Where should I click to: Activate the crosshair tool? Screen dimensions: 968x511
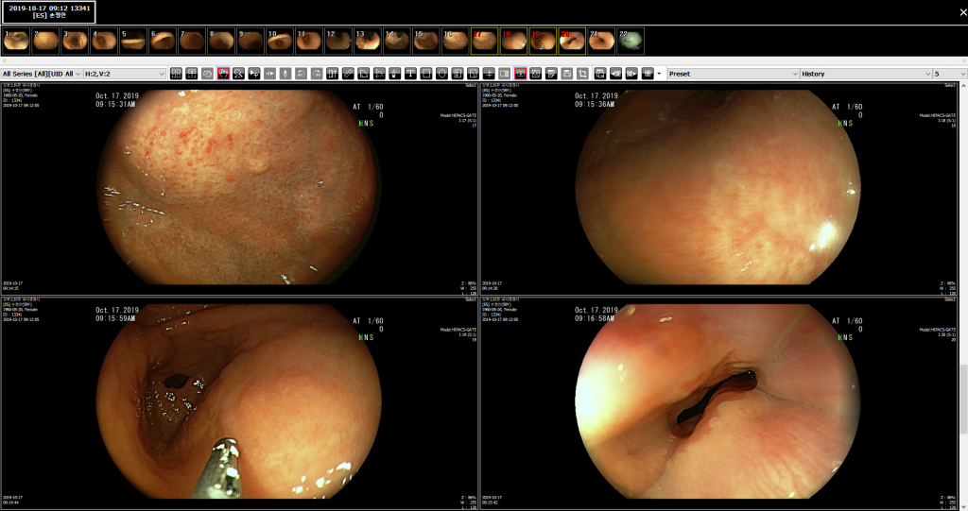[489, 74]
